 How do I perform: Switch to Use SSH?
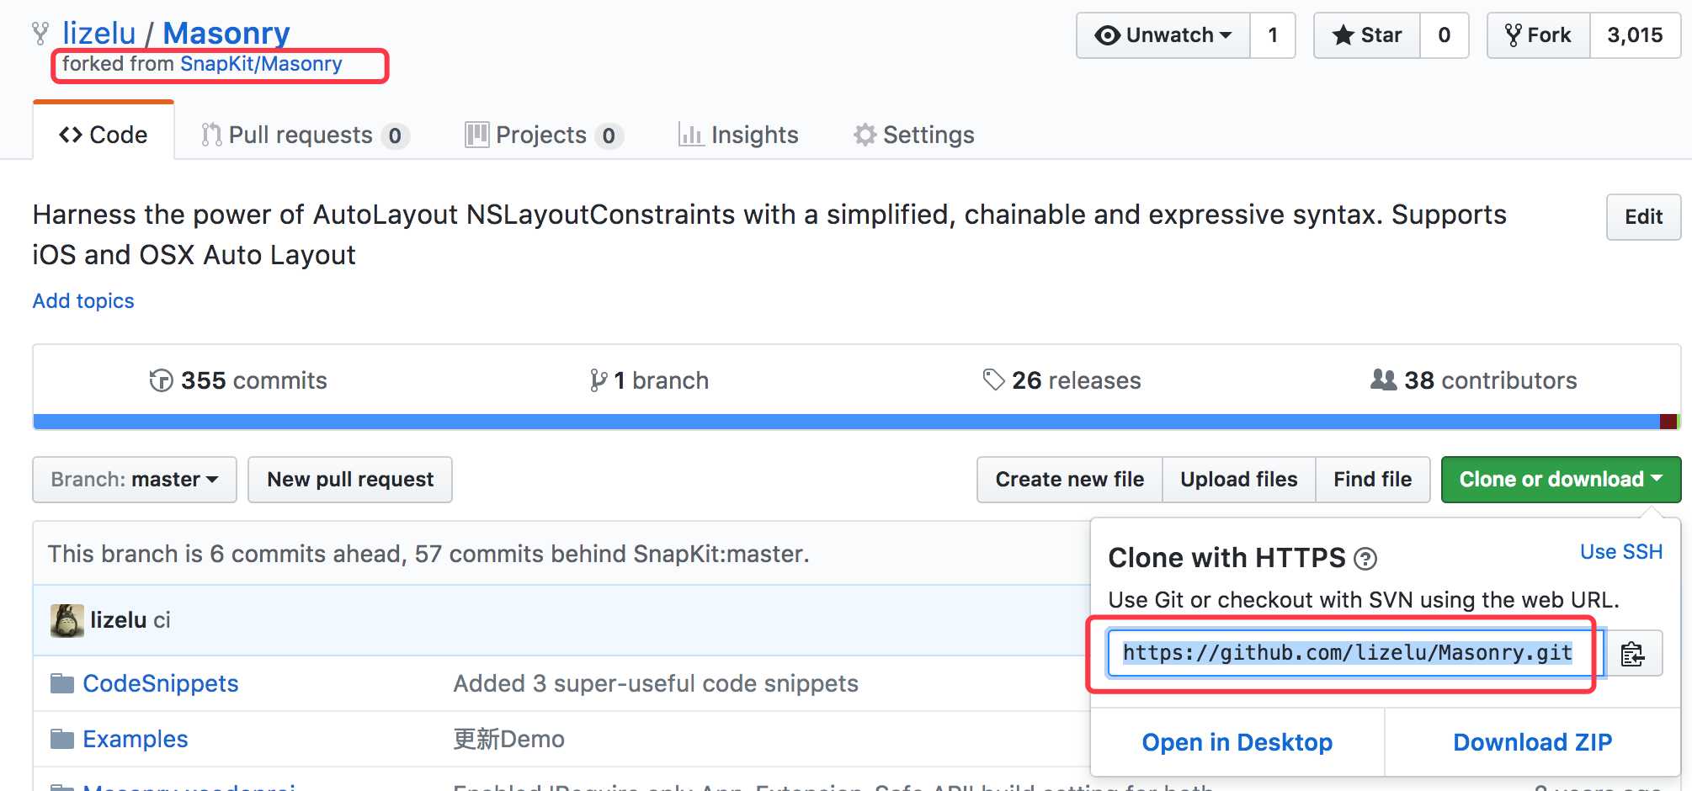[1621, 552]
